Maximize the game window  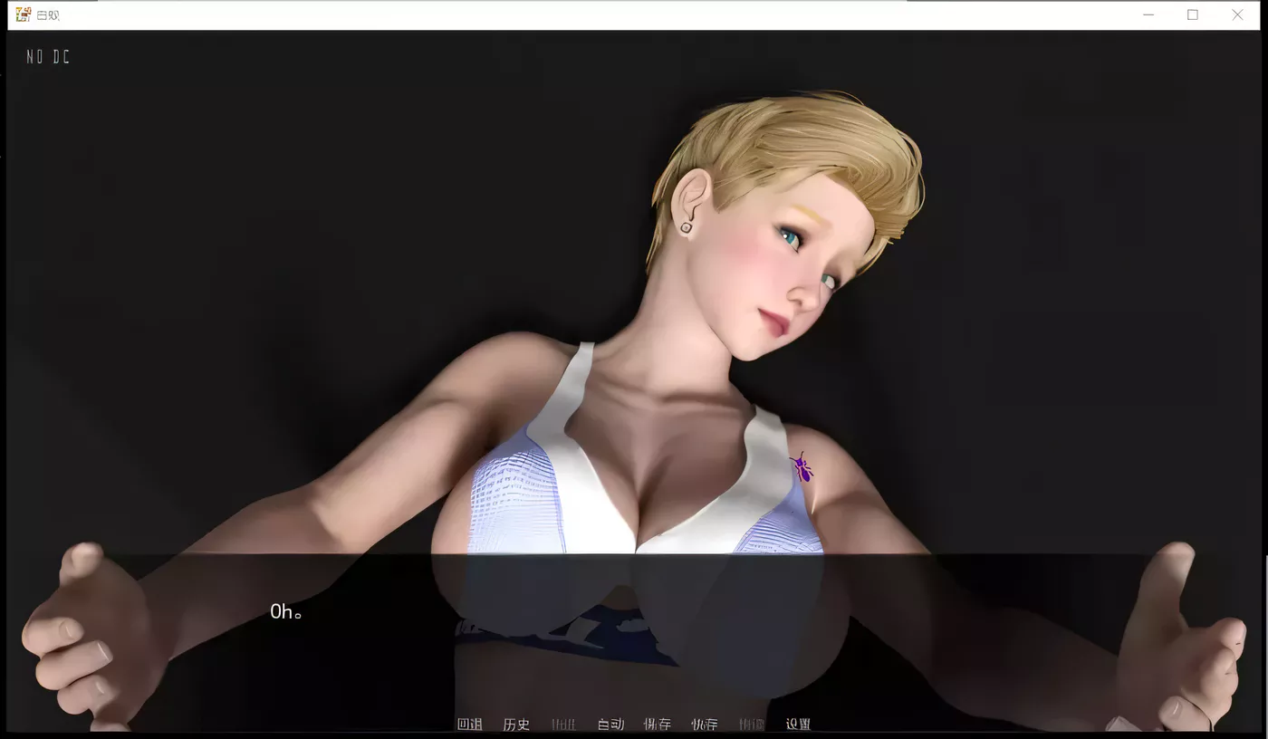click(1193, 14)
